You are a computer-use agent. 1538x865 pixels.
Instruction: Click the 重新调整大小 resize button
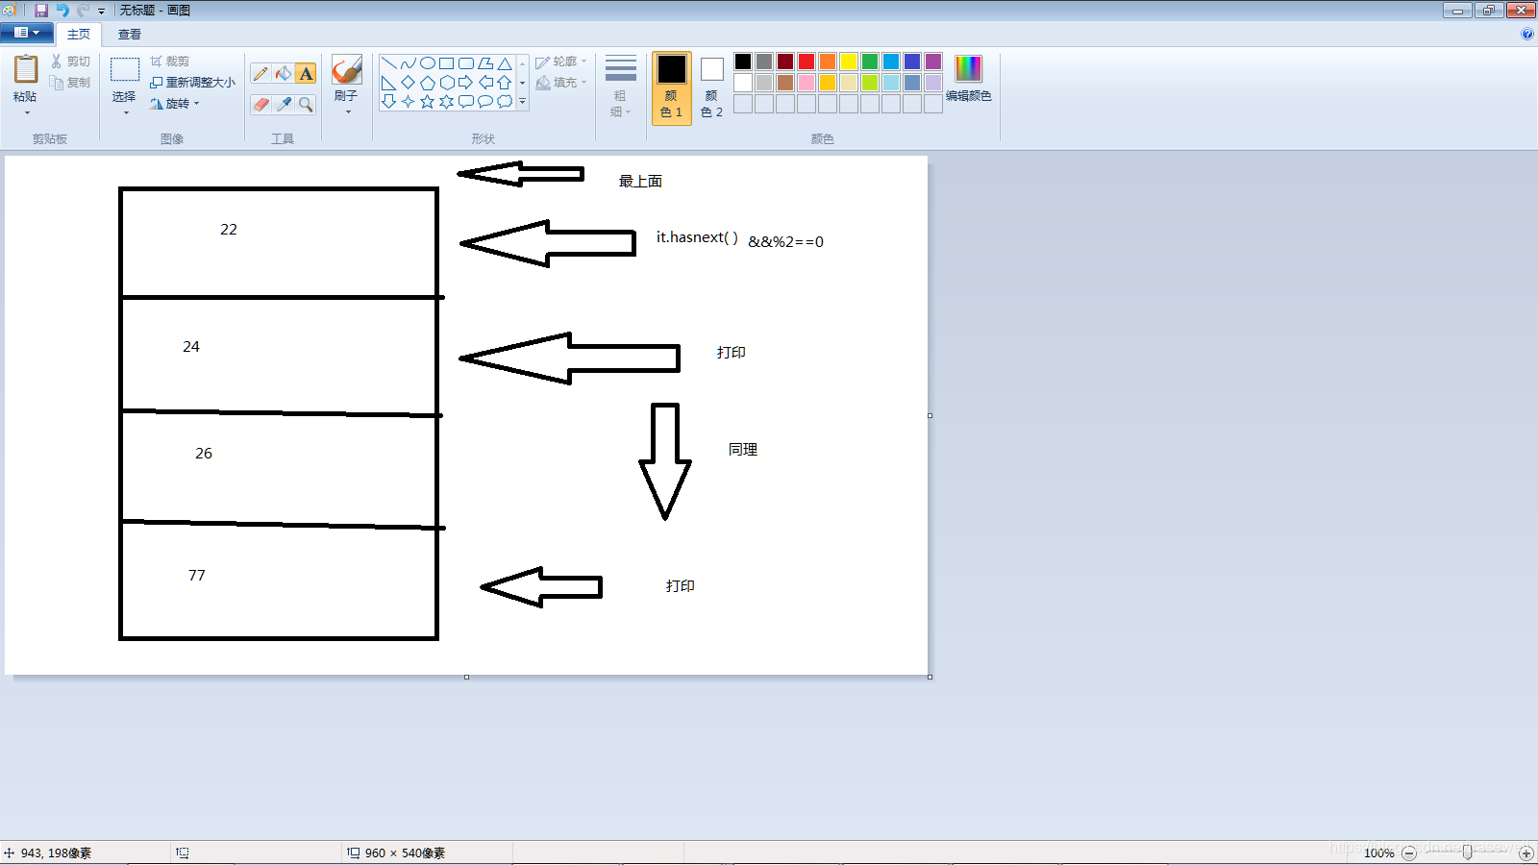pyautogui.click(x=192, y=83)
